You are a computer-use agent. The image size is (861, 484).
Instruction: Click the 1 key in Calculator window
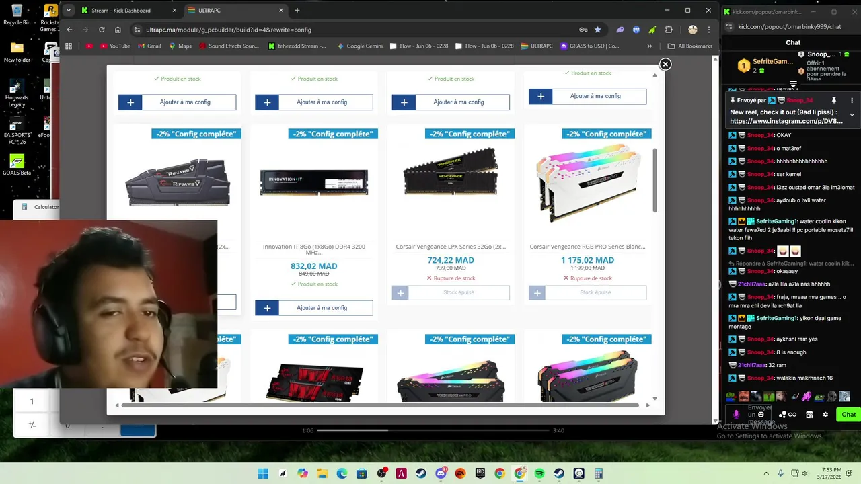[32, 401]
